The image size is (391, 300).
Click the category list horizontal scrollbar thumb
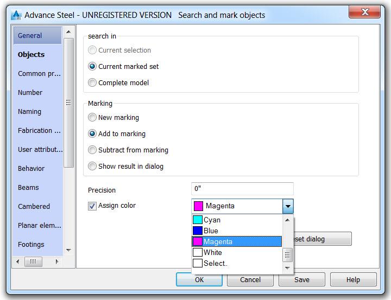click(x=33, y=261)
